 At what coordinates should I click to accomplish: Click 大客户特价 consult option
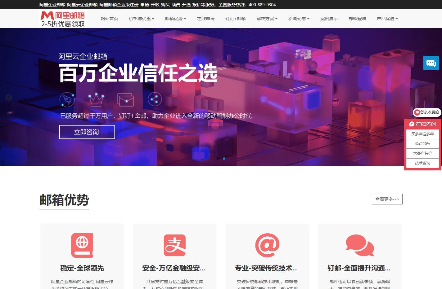pyautogui.click(x=422, y=153)
